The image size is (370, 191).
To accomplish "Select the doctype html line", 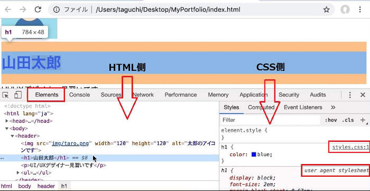I will pyautogui.click(x=27, y=106).
